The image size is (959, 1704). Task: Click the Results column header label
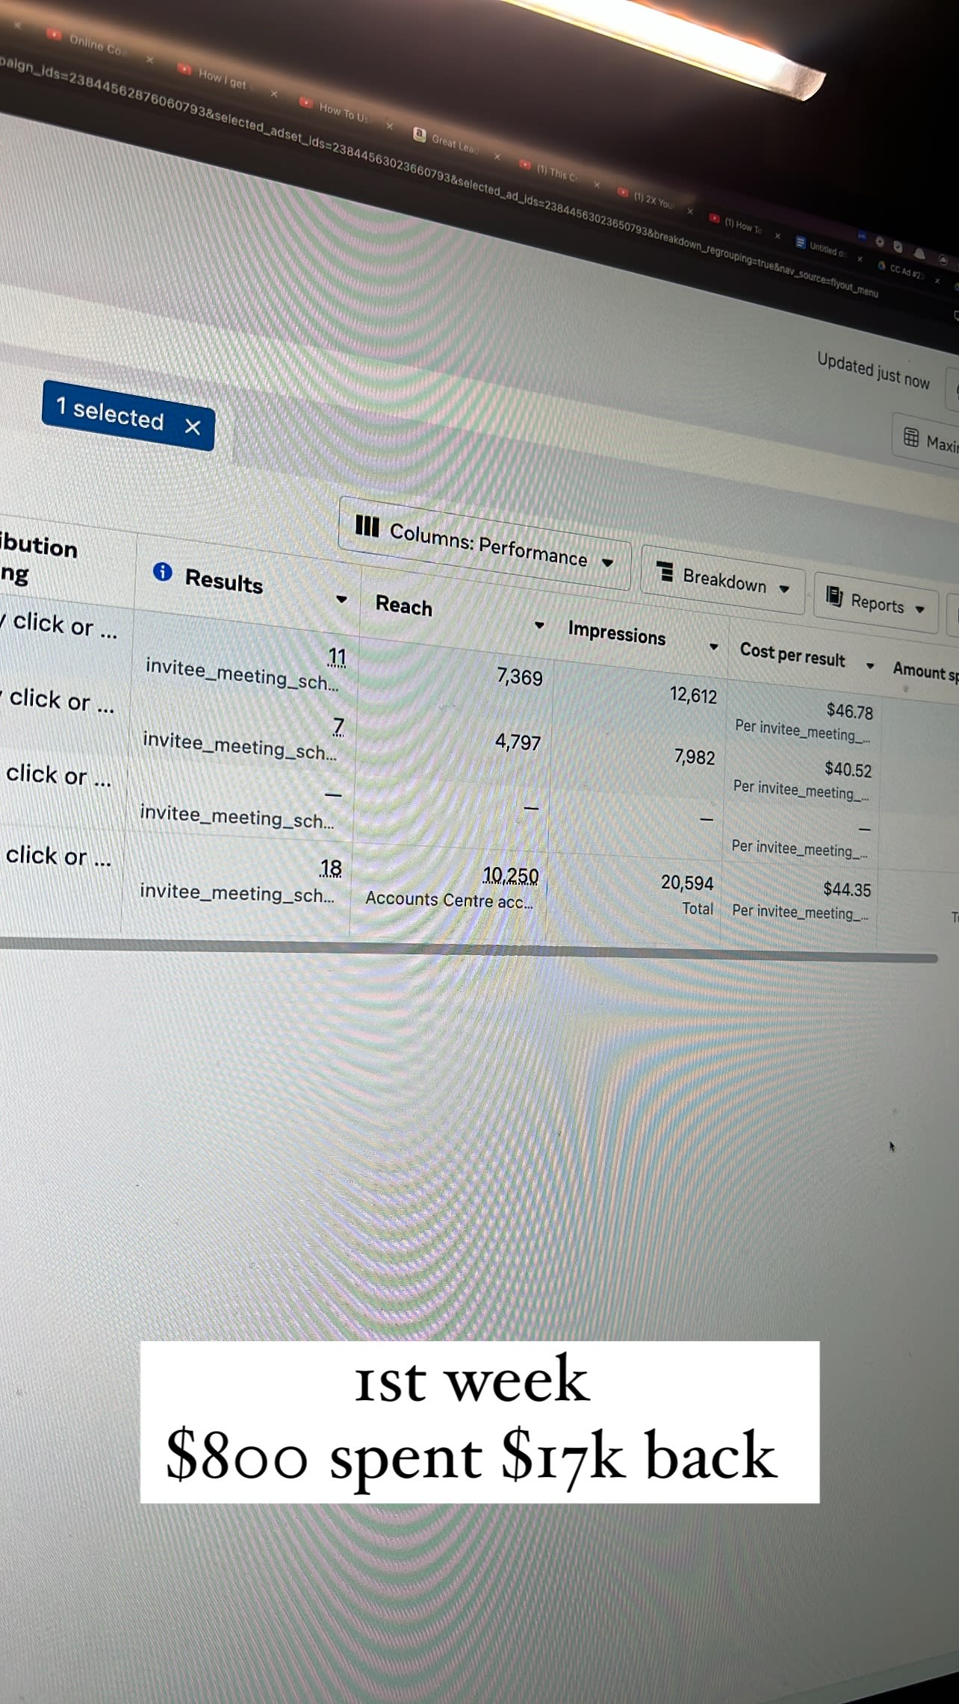point(224,581)
